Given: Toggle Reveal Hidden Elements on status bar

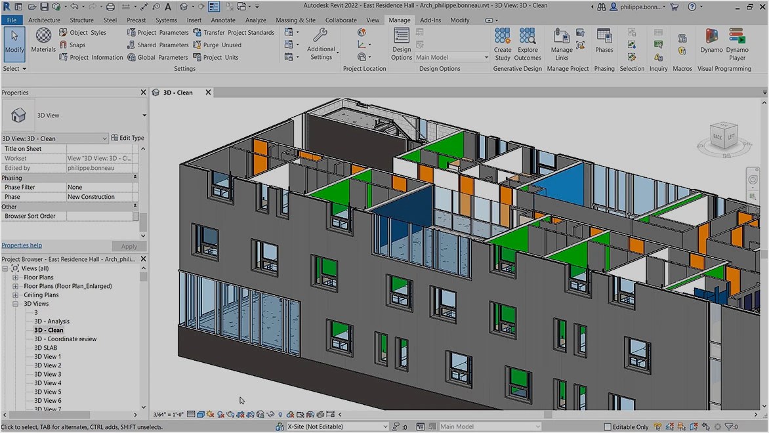Looking at the screenshot, I should coord(281,415).
